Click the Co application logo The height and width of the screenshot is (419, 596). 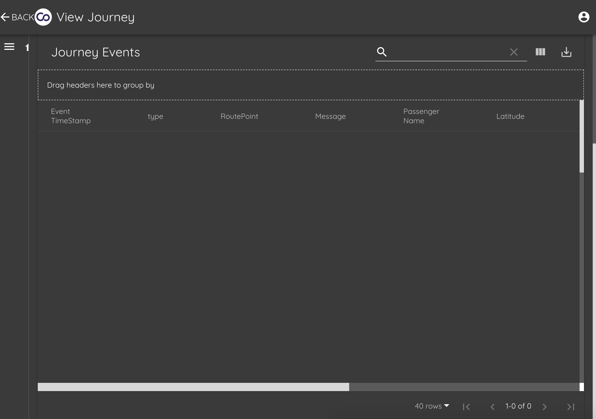coord(43,17)
